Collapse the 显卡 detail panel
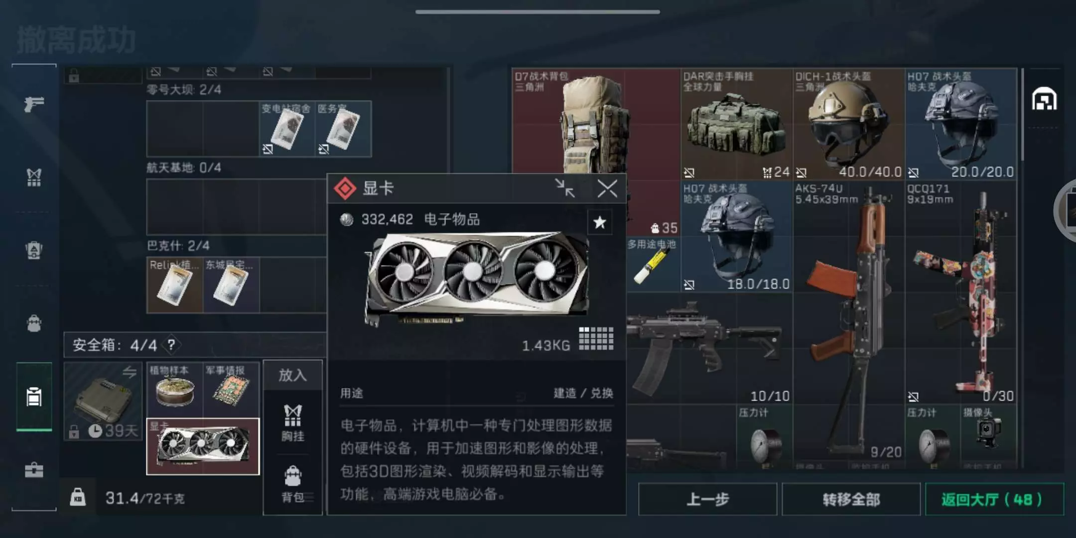The width and height of the screenshot is (1076, 538). pos(565,188)
